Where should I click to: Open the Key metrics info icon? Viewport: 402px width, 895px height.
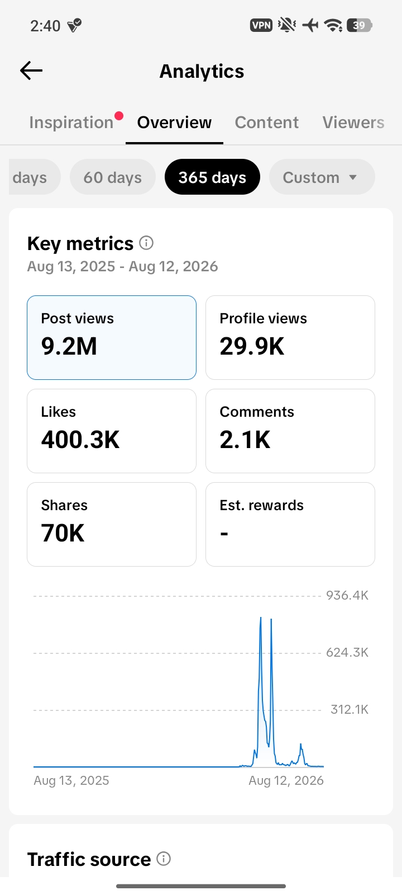click(x=146, y=243)
